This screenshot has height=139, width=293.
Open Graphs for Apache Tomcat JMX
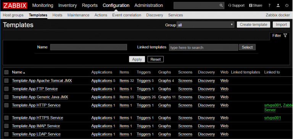point(165,81)
